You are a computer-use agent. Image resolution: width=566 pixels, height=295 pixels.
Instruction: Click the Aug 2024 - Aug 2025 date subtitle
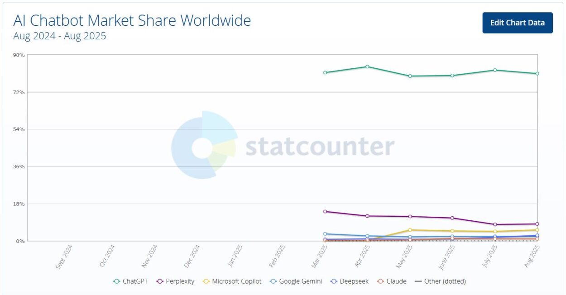(60, 36)
